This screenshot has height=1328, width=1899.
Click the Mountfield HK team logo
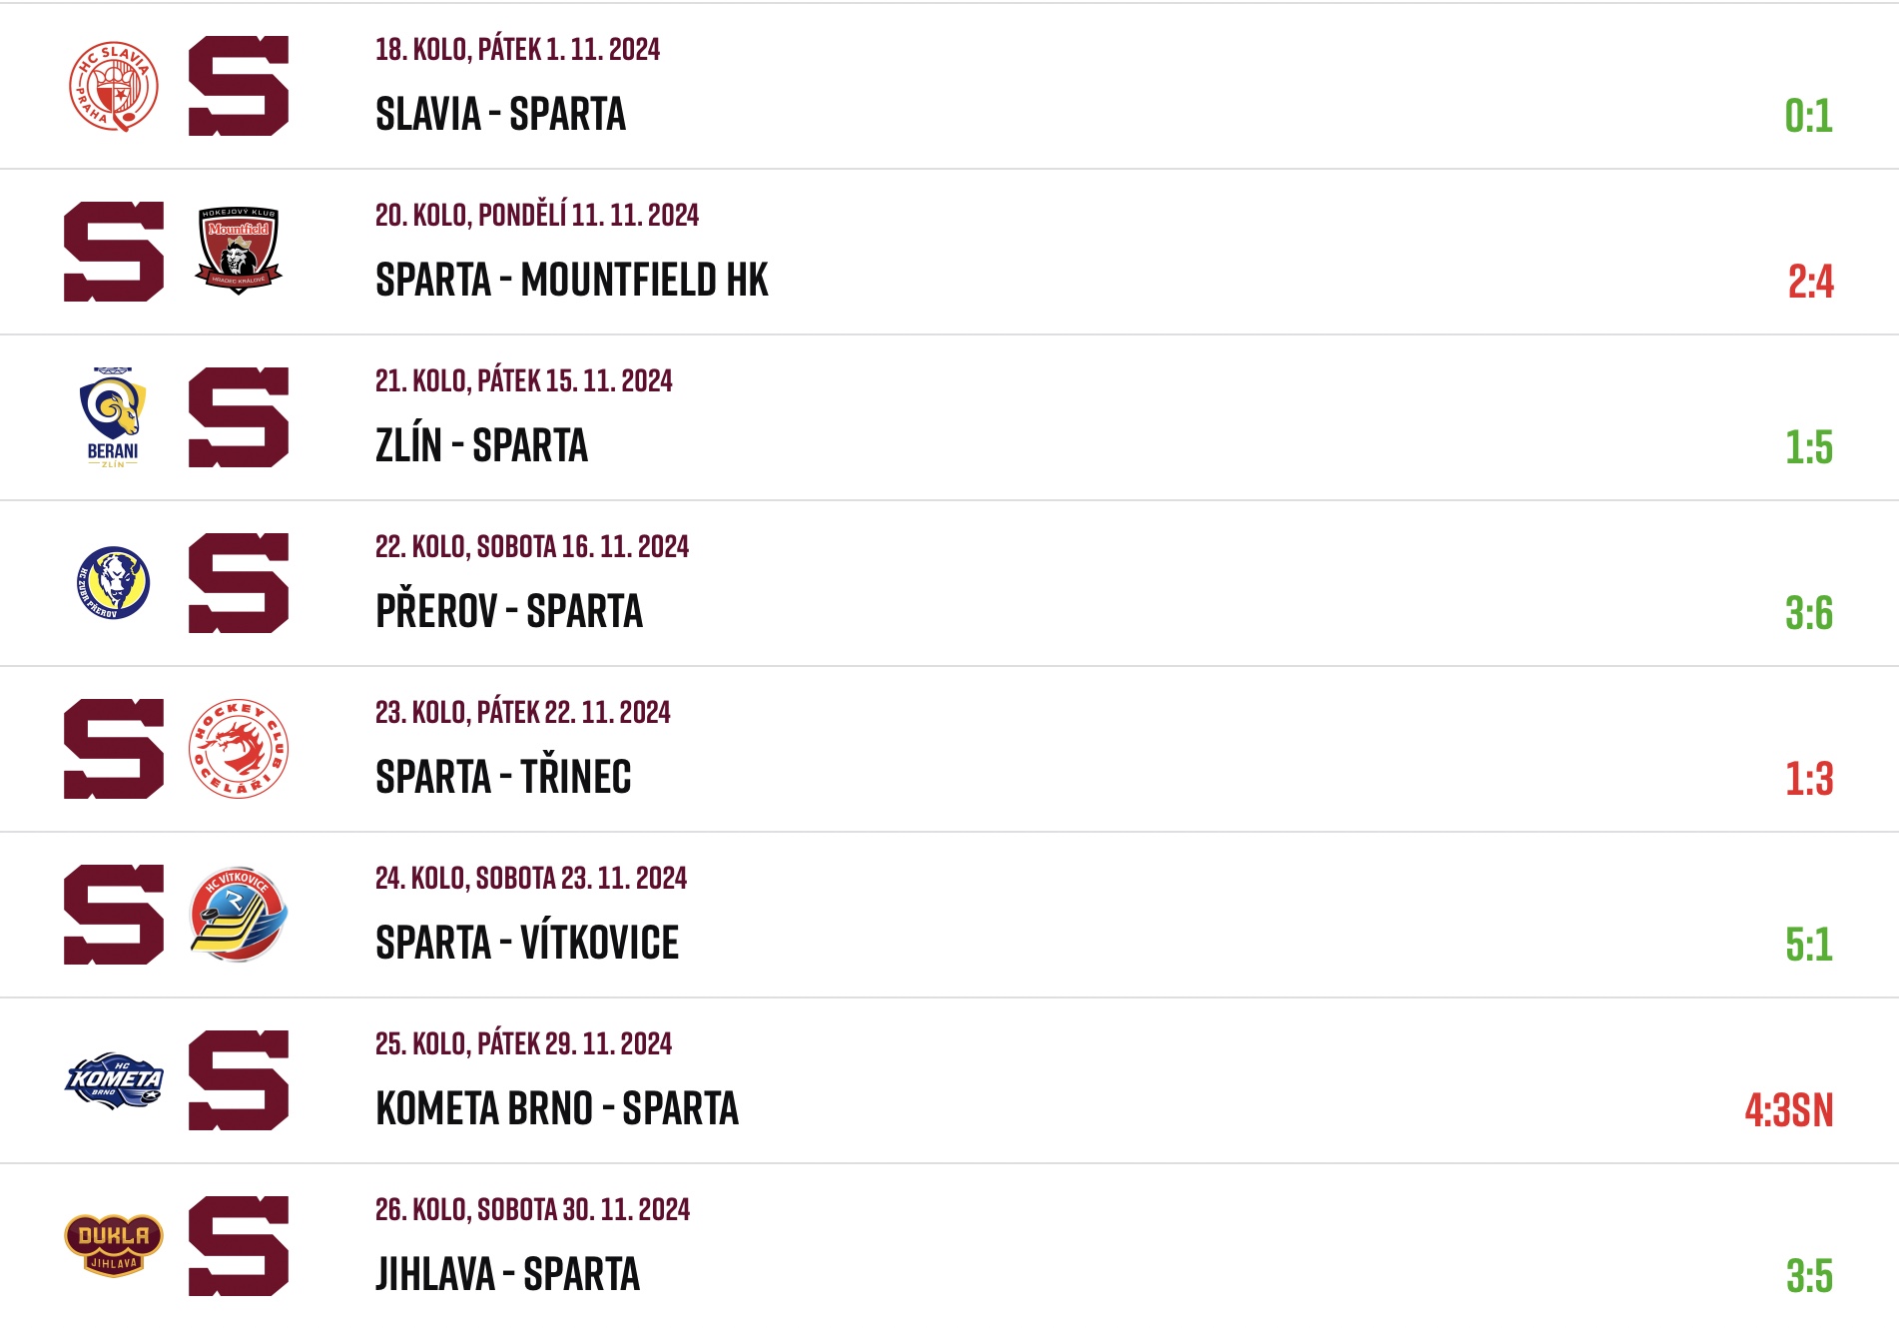(x=239, y=251)
